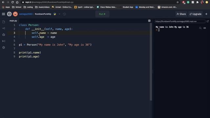Open the someguy5583 profile link
Screen dimensions: 210x118
[x=26, y=14]
